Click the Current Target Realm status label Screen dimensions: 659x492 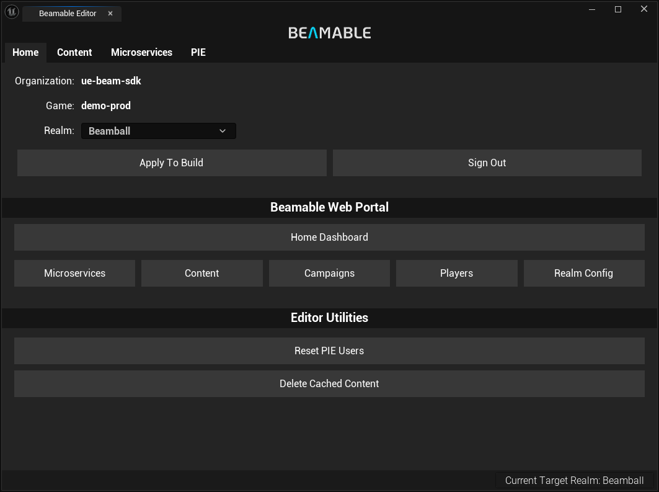tap(574, 480)
